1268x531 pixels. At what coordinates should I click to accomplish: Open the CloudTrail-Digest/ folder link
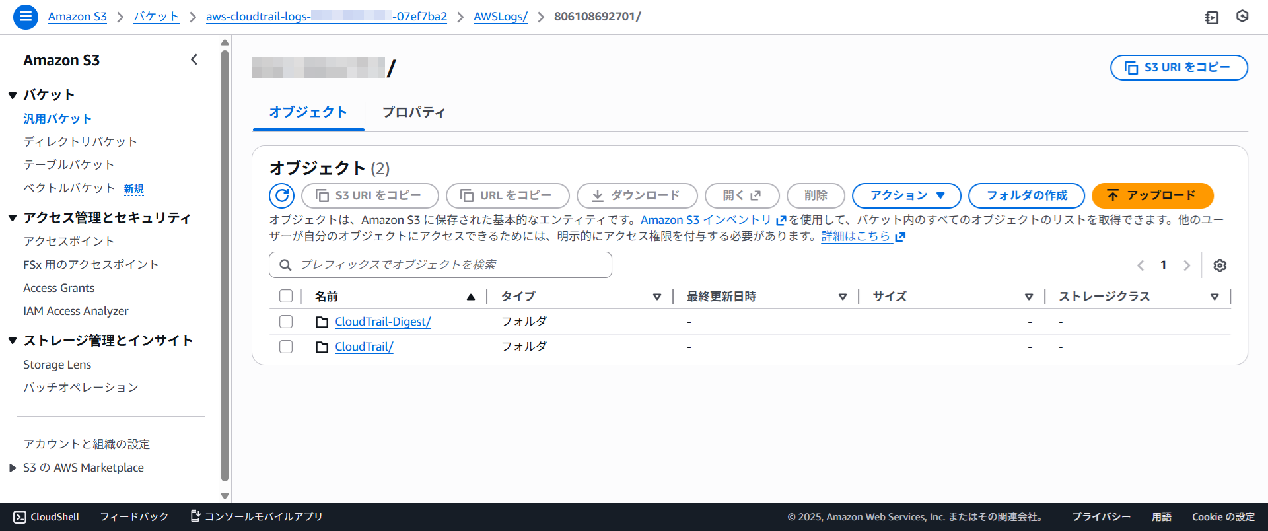pos(382,322)
